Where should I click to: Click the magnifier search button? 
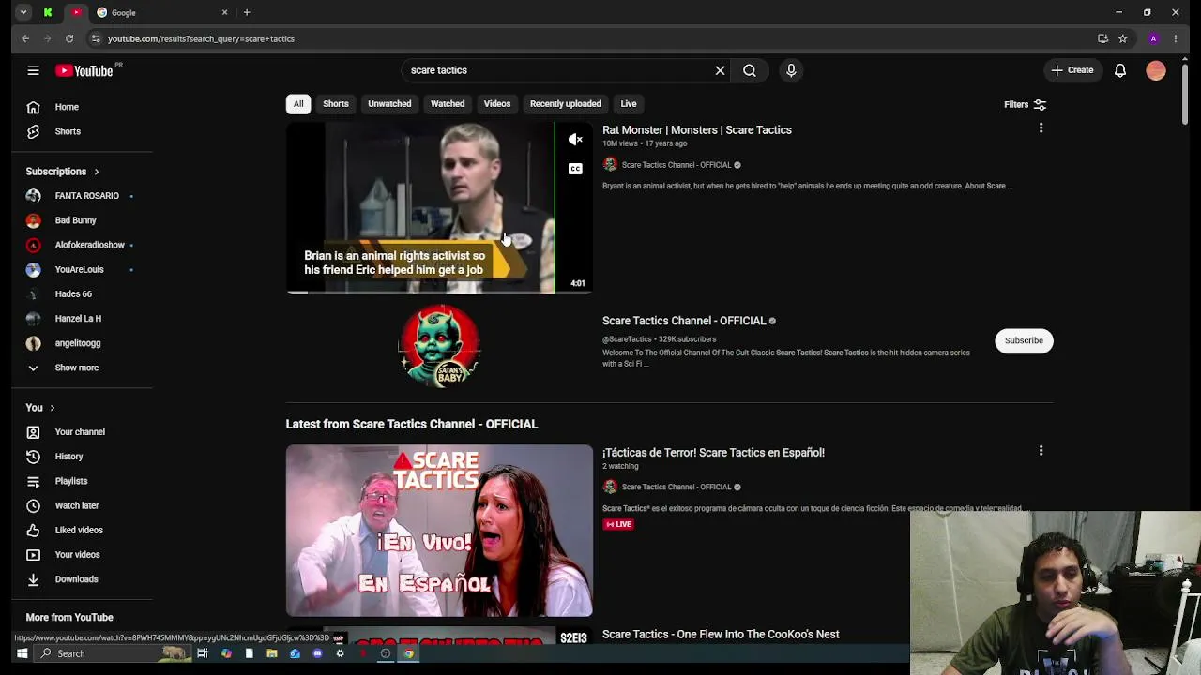coord(750,70)
